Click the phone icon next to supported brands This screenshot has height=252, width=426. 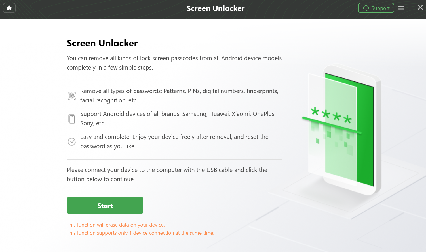coord(72,118)
